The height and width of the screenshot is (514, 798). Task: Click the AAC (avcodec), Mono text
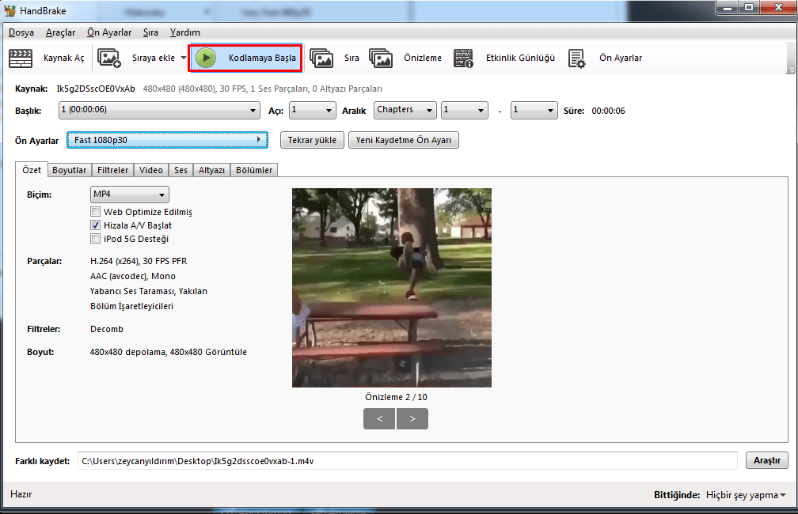point(133,276)
